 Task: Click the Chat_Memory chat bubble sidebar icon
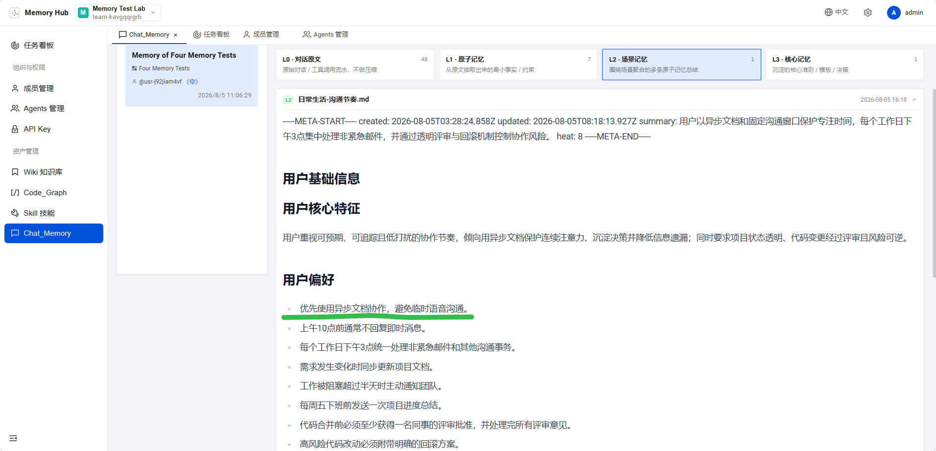click(15, 233)
